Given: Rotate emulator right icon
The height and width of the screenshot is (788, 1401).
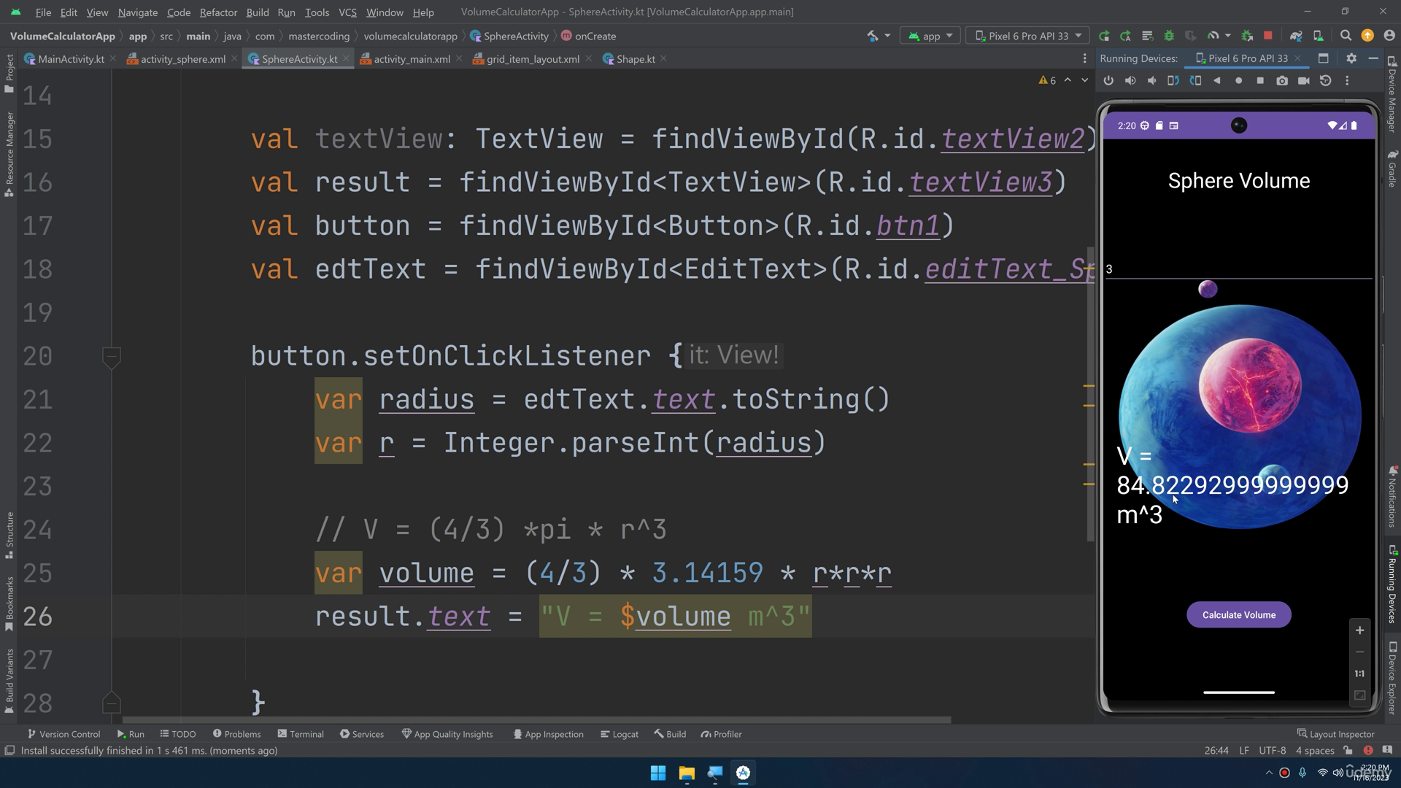Looking at the screenshot, I should click(1195, 81).
